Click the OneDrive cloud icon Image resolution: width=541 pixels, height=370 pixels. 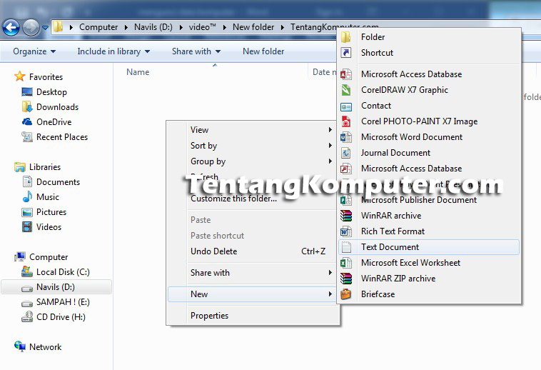coord(27,122)
